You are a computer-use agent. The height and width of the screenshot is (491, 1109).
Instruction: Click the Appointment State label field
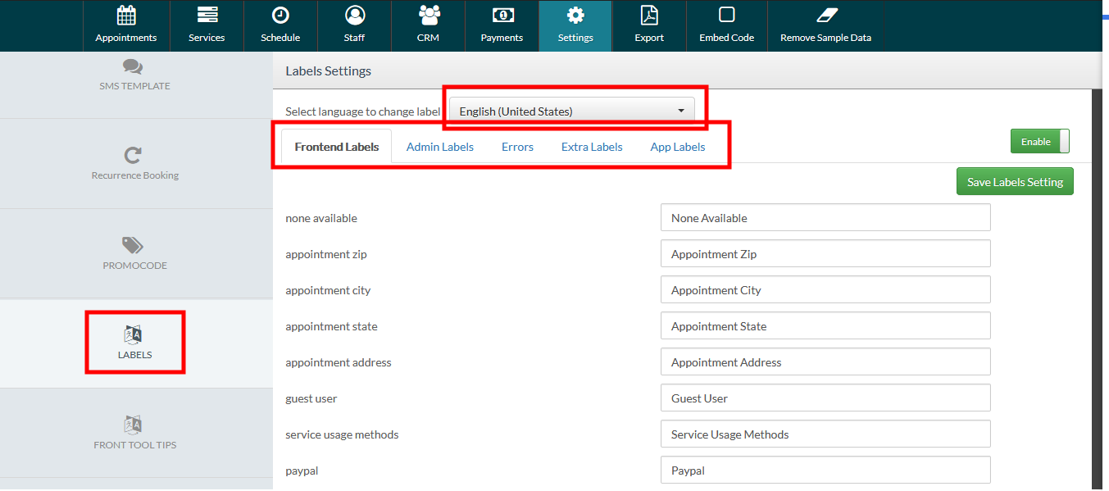tap(825, 326)
